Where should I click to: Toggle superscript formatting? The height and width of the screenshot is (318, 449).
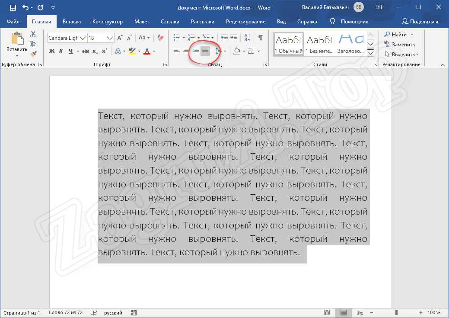pyautogui.click(x=105, y=51)
